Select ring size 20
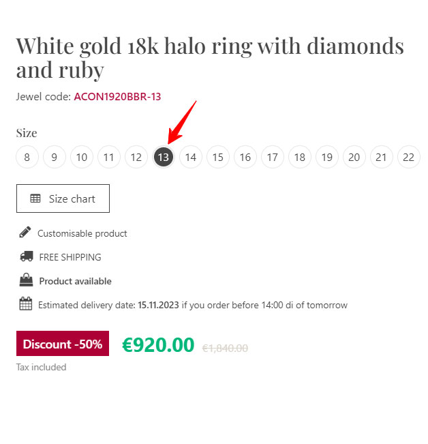The width and height of the screenshot is (428, 444). coord(354,157)
